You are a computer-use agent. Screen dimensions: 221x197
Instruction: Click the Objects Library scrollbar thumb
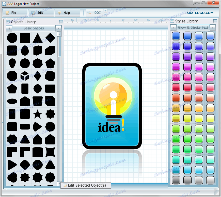point(59,47)
